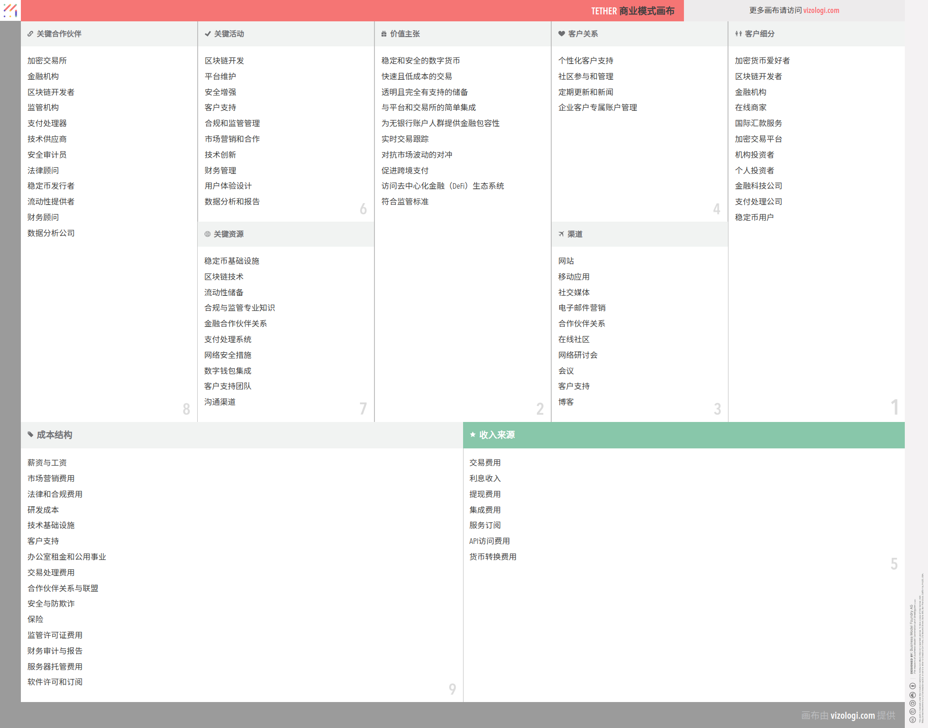Image resolution: width=928 pixels, height=728 pixels.
Task: Click the vizologi.com footer credit link
Action: click(x=852, y=715)
